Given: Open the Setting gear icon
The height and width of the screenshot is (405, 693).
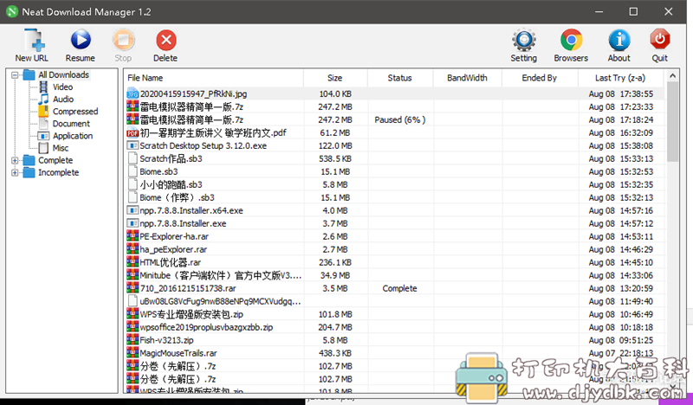Looking at the screenshot, I should (x=524, y=40).
